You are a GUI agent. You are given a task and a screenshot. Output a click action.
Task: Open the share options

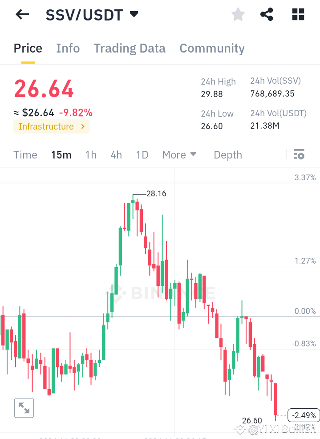click(267, 14)
